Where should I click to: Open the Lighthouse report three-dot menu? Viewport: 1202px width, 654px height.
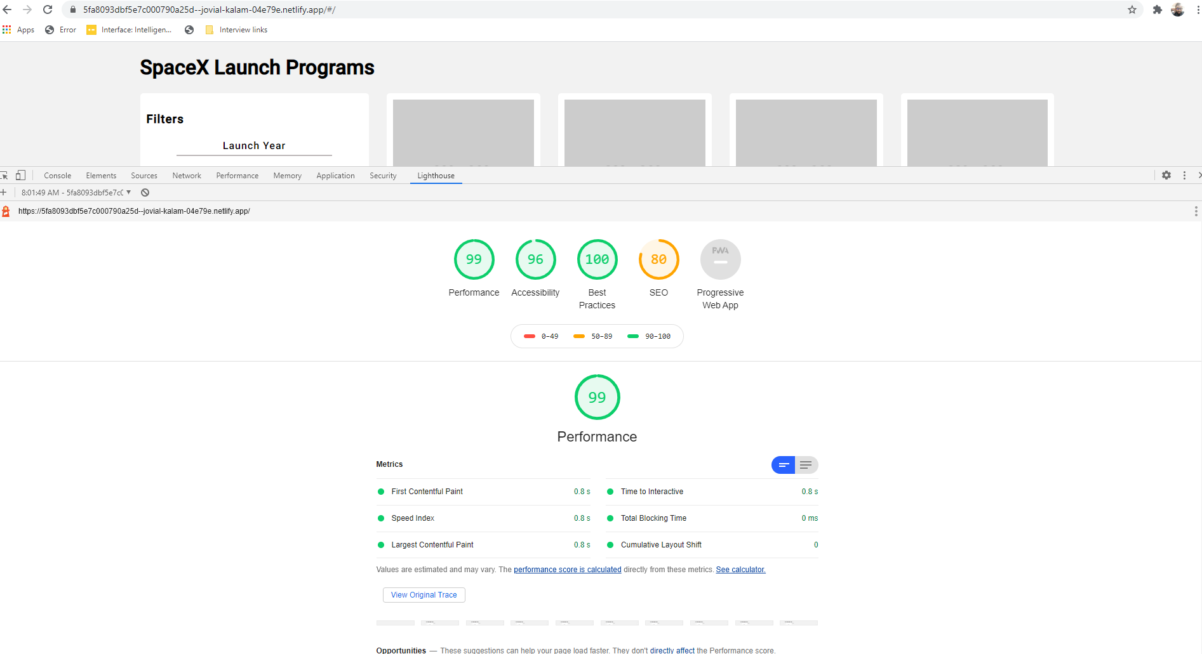pos(1196,211)
